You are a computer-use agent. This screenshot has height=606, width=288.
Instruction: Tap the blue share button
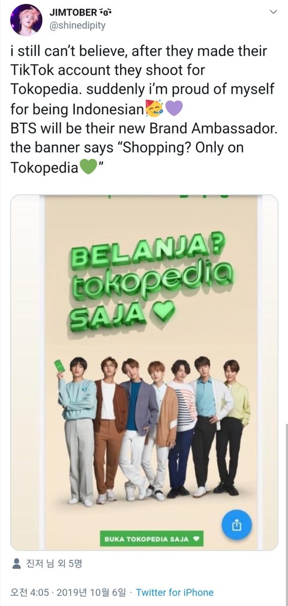(236, 524)
